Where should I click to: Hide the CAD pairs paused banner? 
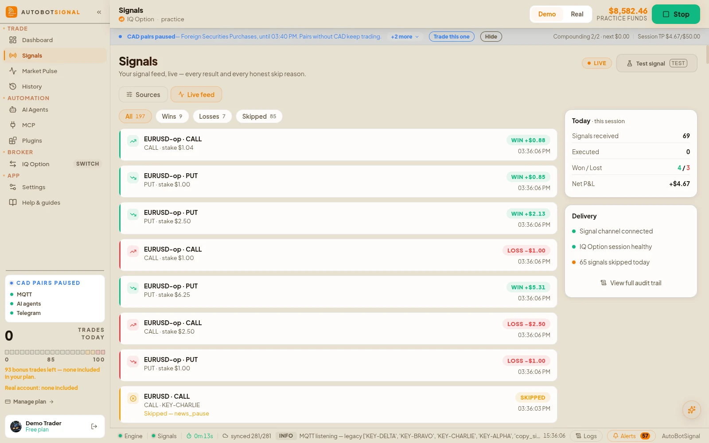coord(491,37)
